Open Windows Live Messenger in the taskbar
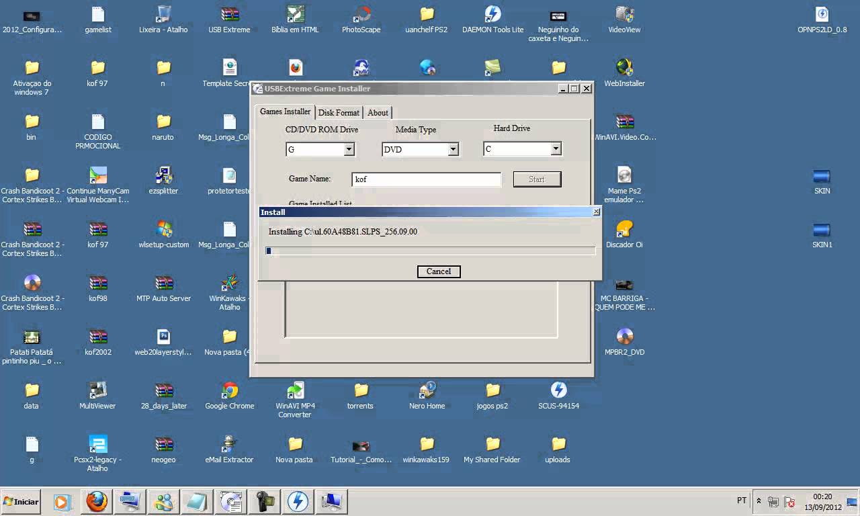 163,502
